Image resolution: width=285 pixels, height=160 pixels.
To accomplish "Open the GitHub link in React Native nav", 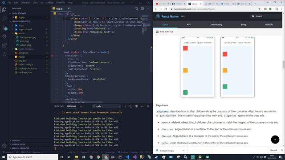I will pos(269,24).
